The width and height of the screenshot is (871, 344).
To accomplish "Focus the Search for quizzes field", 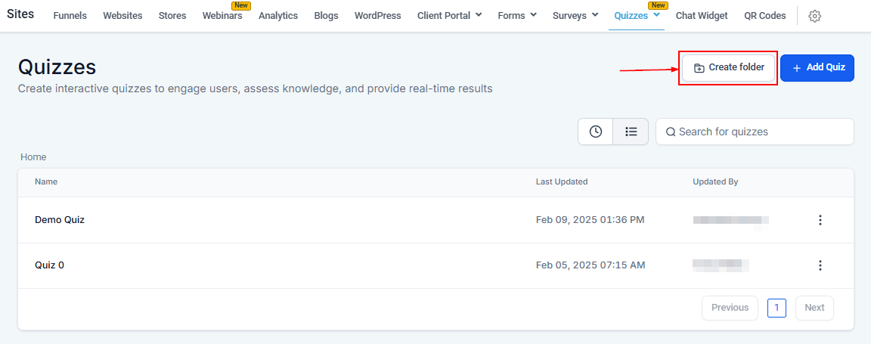I will [x=755, y=132].
